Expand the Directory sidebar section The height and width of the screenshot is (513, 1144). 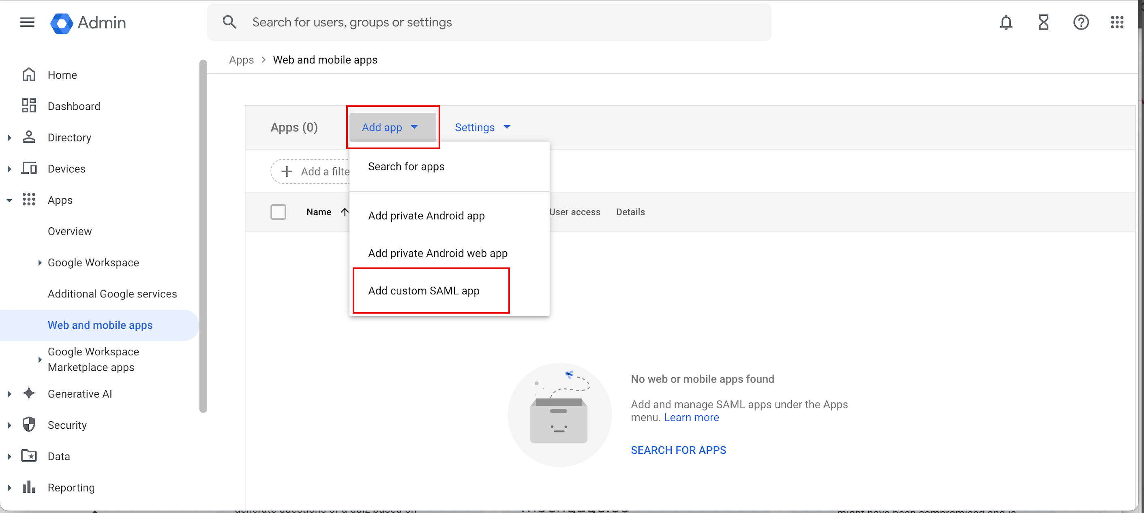(9, 137)
